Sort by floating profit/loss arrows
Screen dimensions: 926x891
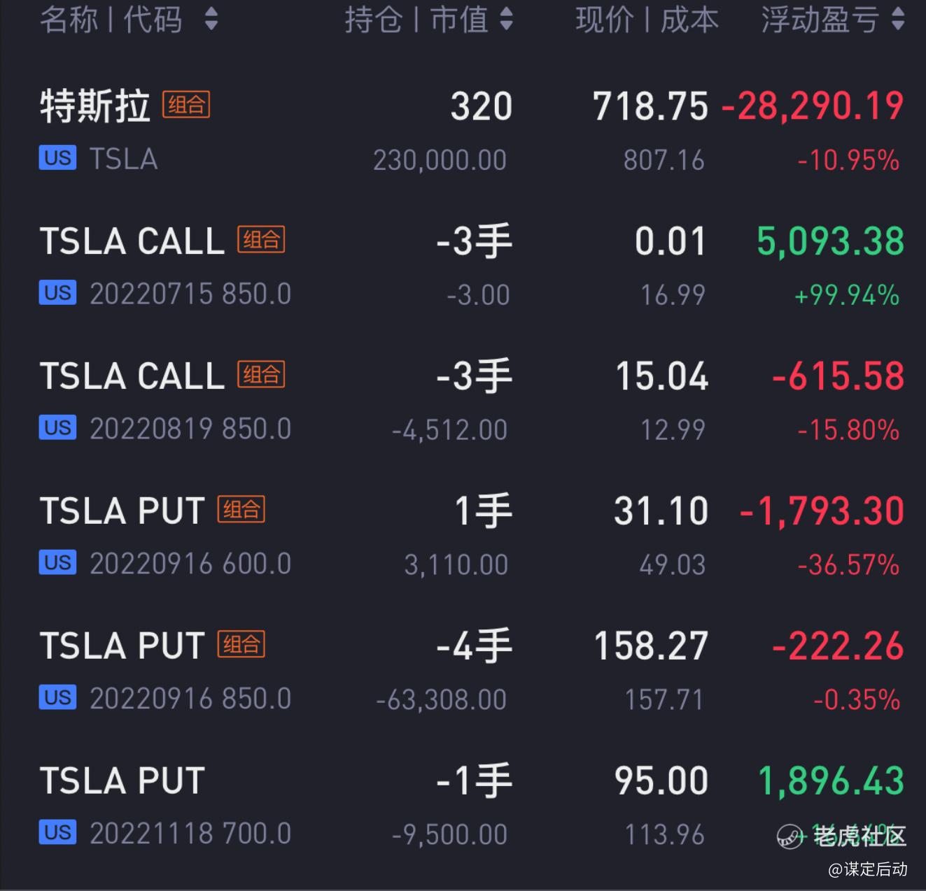pos(898,20)
